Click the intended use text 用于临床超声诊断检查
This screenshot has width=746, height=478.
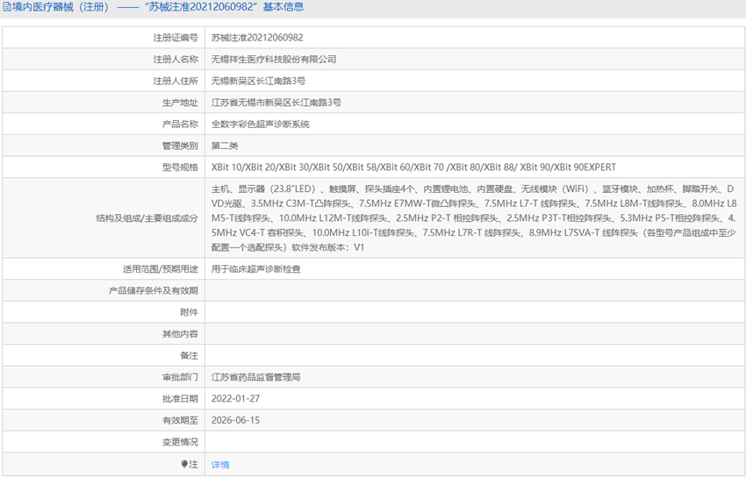256,269
